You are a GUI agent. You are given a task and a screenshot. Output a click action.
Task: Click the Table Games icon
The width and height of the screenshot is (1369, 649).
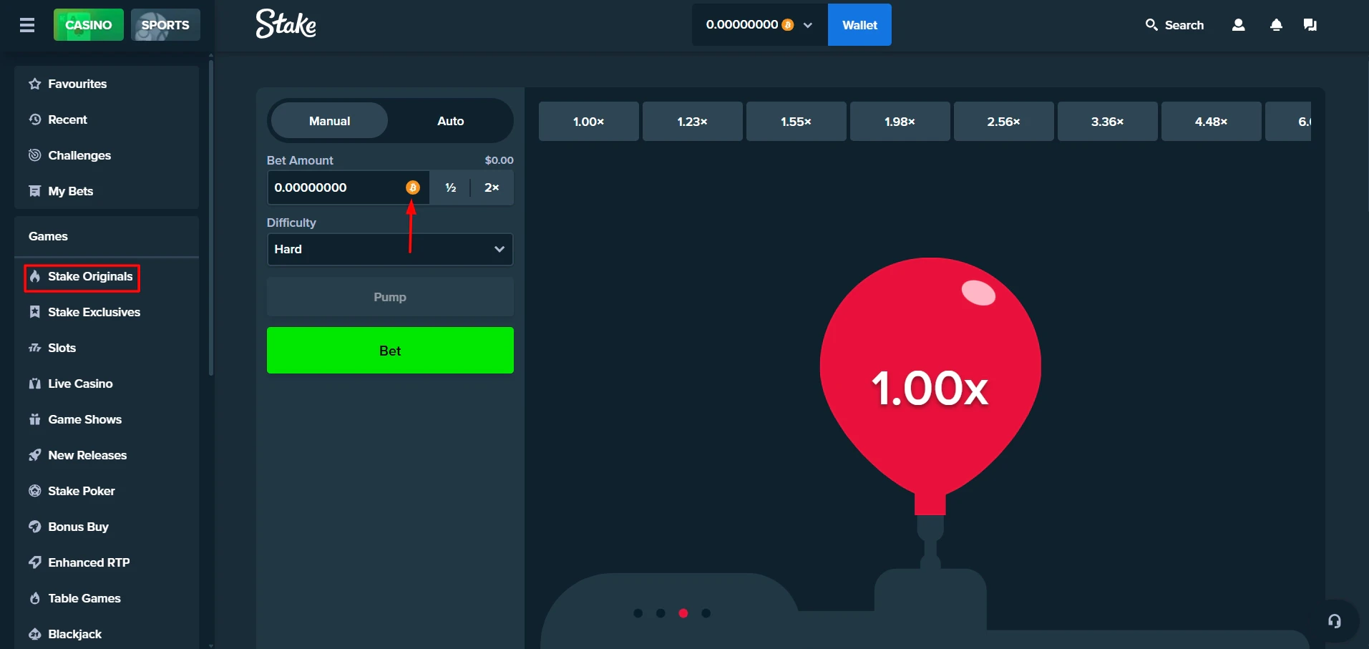coord(34,598)
